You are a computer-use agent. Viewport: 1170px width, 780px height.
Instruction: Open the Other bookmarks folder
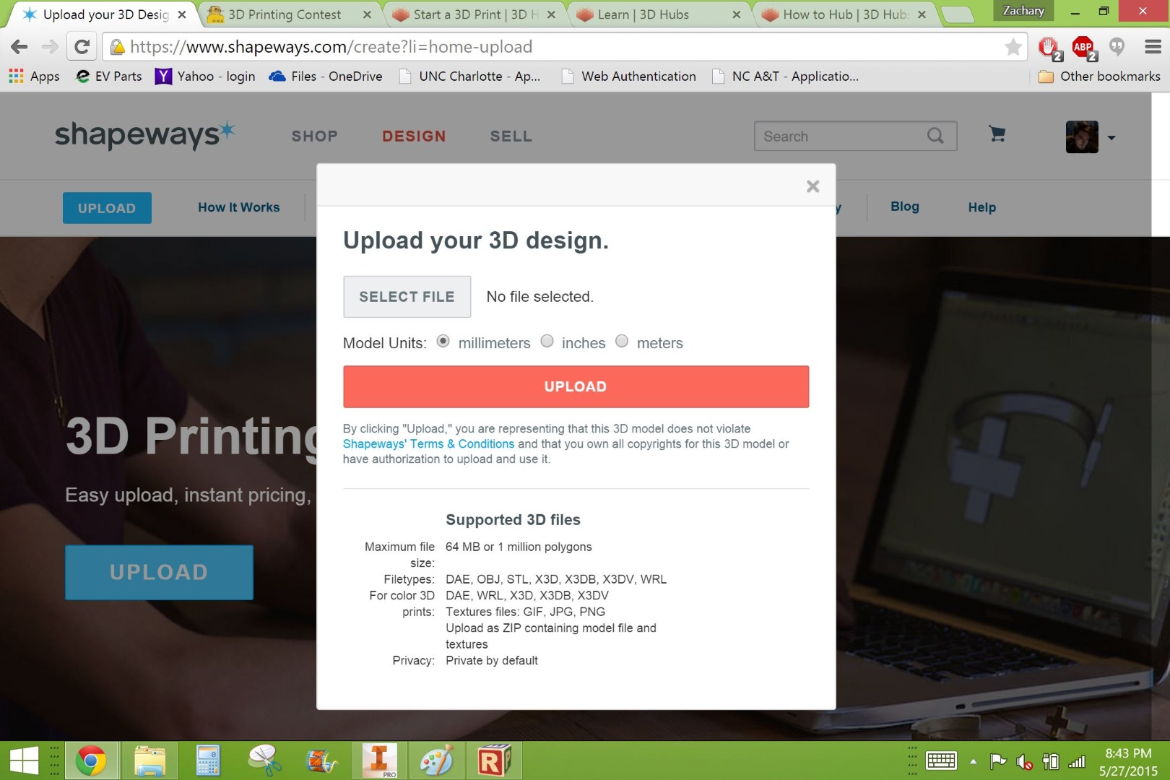click(x=1099, y=77)
